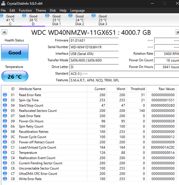The image size is (179, 185).
Task: Select the Disk 3 status orb
Action: tap(93, 16)
